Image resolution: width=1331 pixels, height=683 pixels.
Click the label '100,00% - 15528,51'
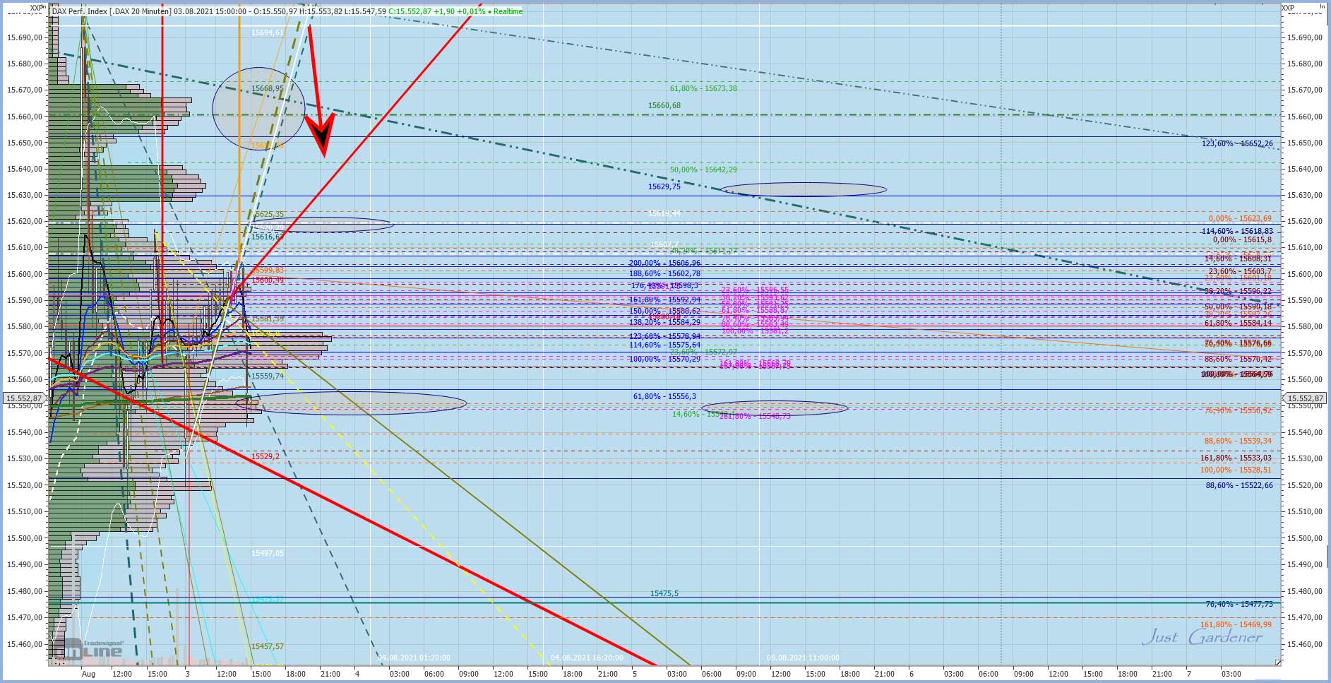click(x=1237, y=470)
